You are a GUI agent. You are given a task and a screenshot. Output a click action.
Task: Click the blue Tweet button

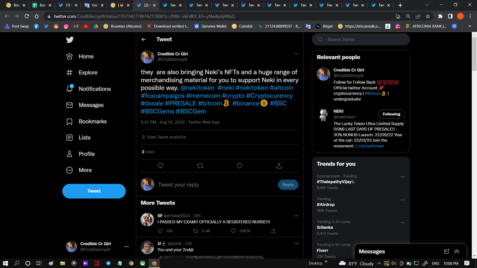tap(94, 191)
